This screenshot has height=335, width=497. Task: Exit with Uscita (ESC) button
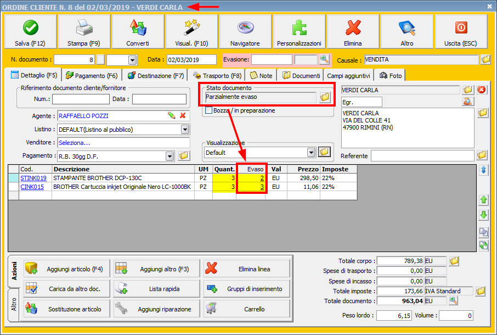(x=461, y=31)
